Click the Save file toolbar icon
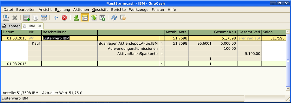Viewport: 291px width, 103px height. tap(6, 18)
